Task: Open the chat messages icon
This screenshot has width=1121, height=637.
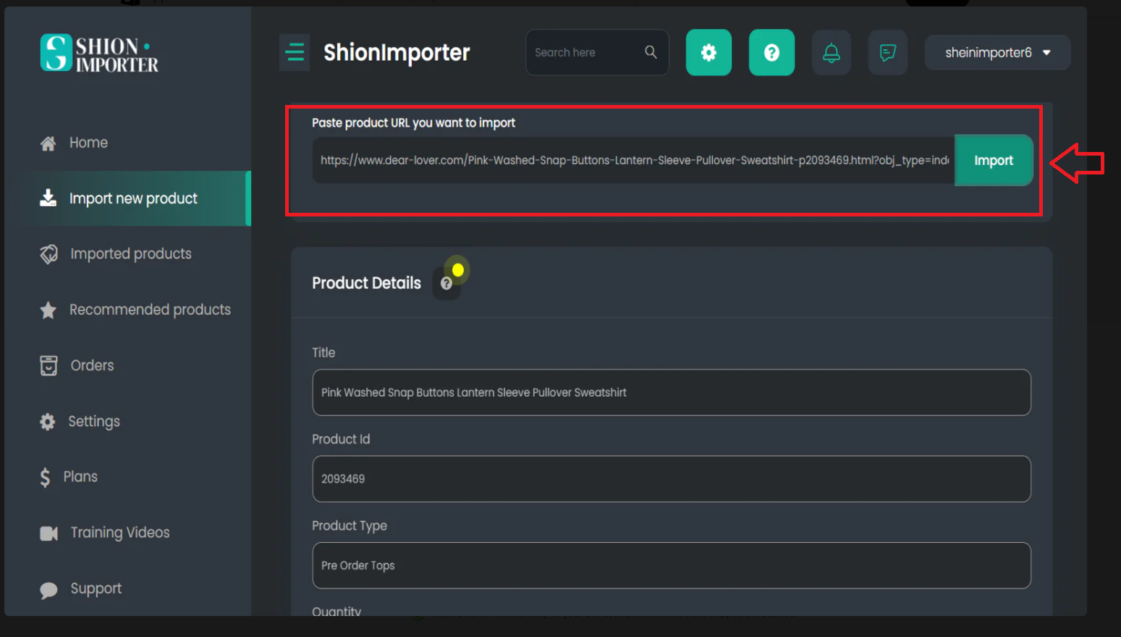Action: [888, 52]
